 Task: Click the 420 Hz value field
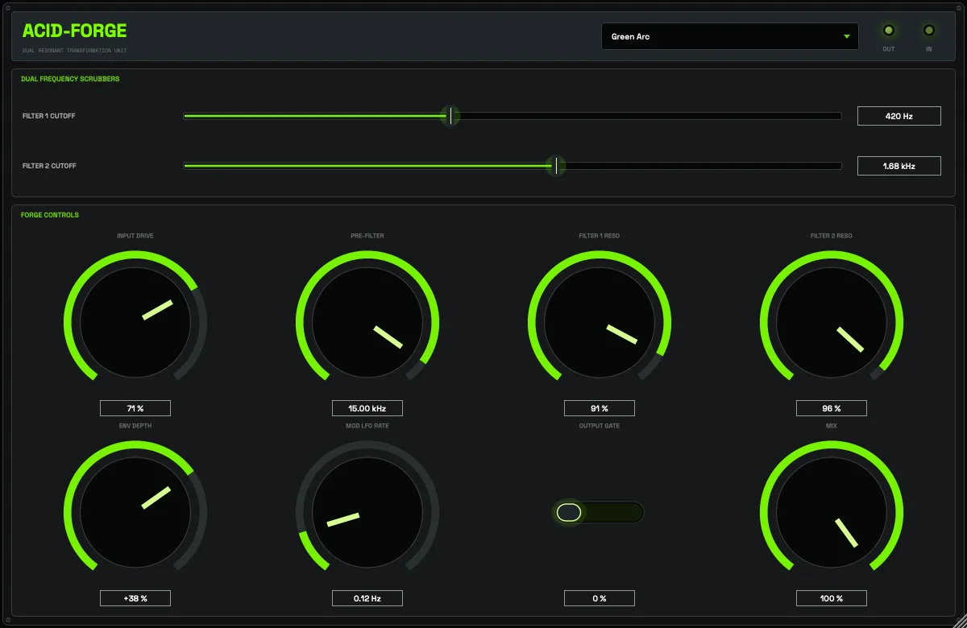click(899, 116)
